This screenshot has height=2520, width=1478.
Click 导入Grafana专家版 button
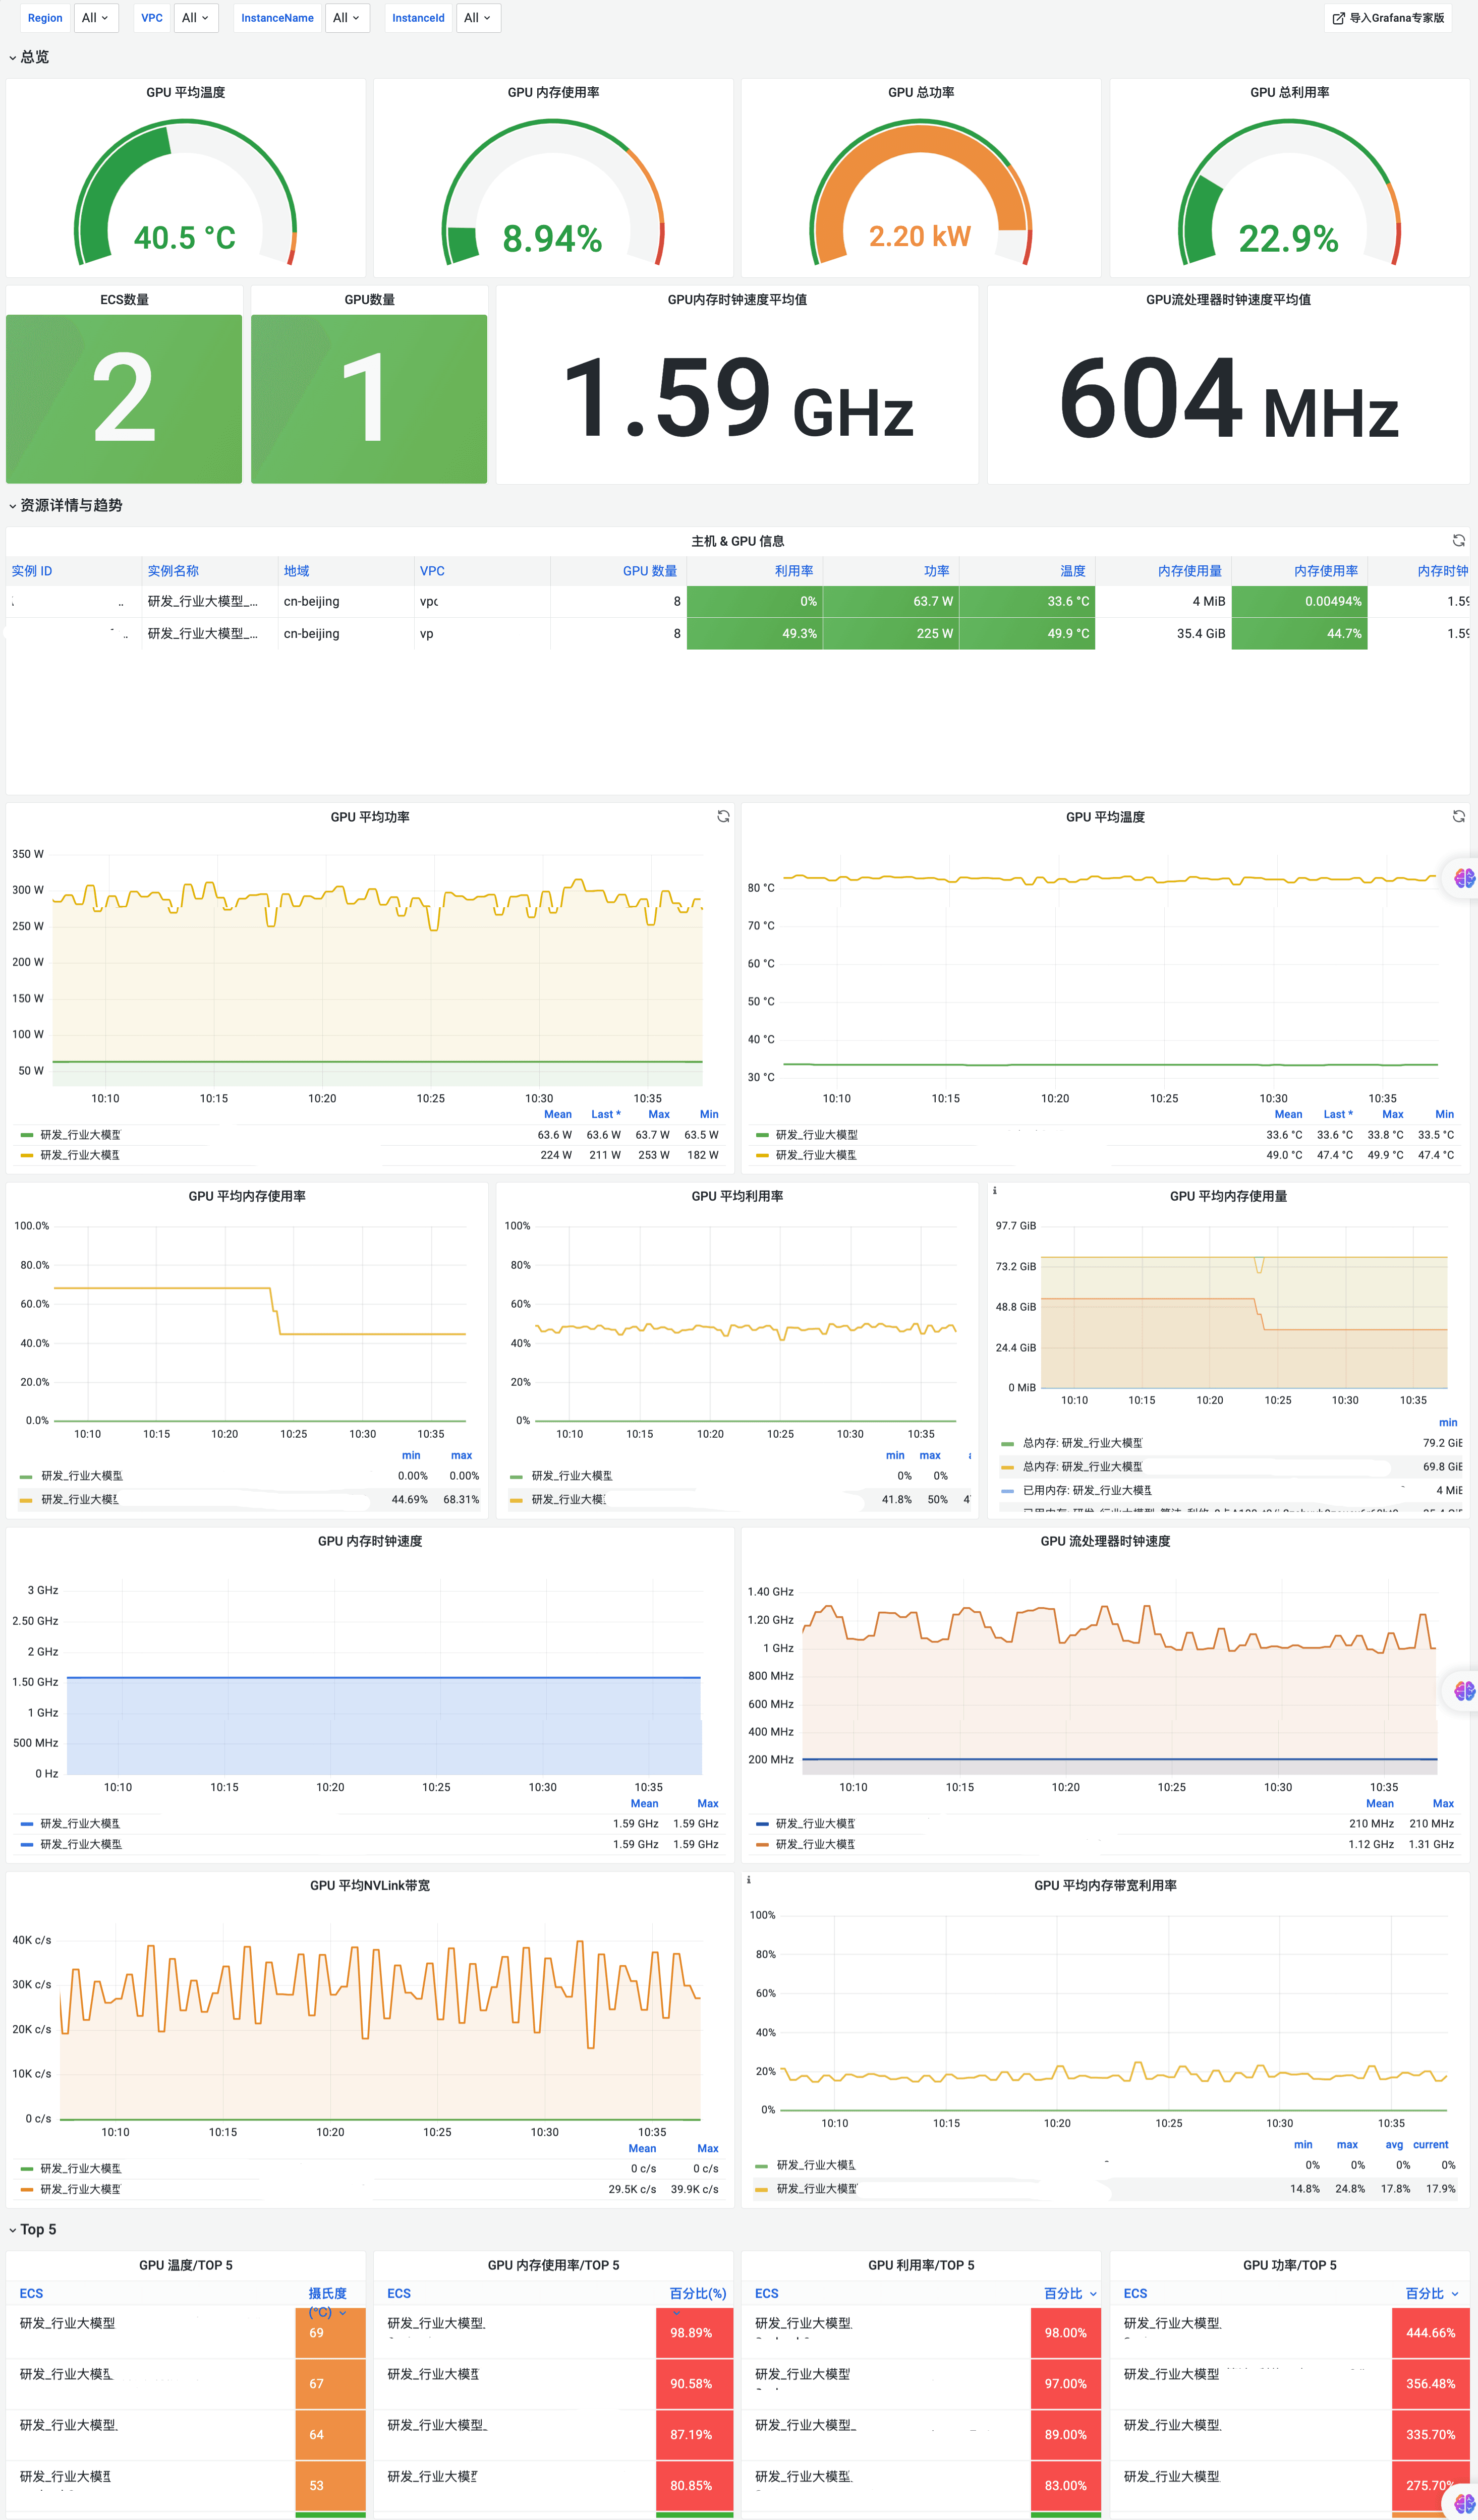click(1388, 18)
